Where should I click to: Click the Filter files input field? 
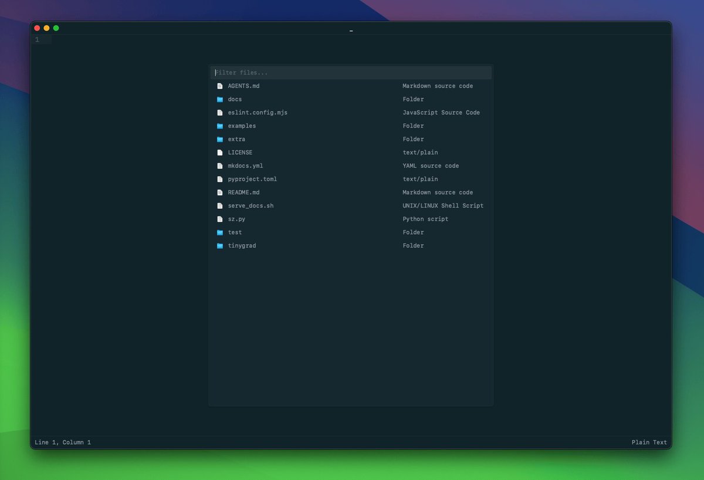pos(351,73)
